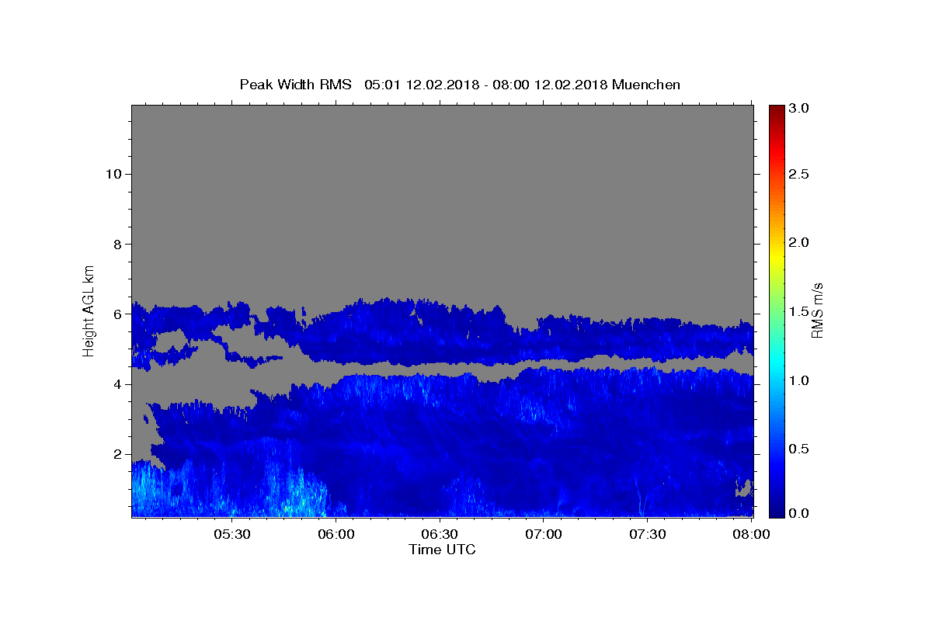The image size is (932, 621).
Task: Click the 'RMS m/s' colorbar label
Action: point(817,310)
